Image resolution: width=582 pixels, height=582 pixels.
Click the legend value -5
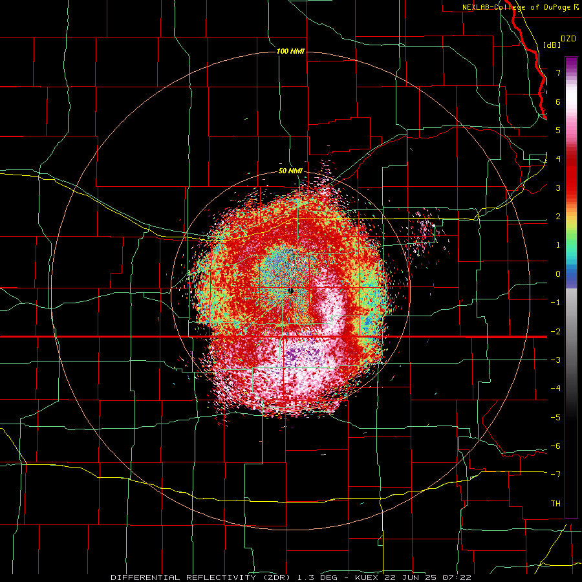[x=555, y=417]
